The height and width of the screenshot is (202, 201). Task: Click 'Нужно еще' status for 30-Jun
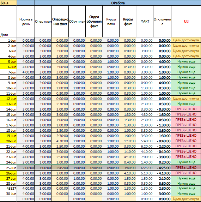[186, 194]
